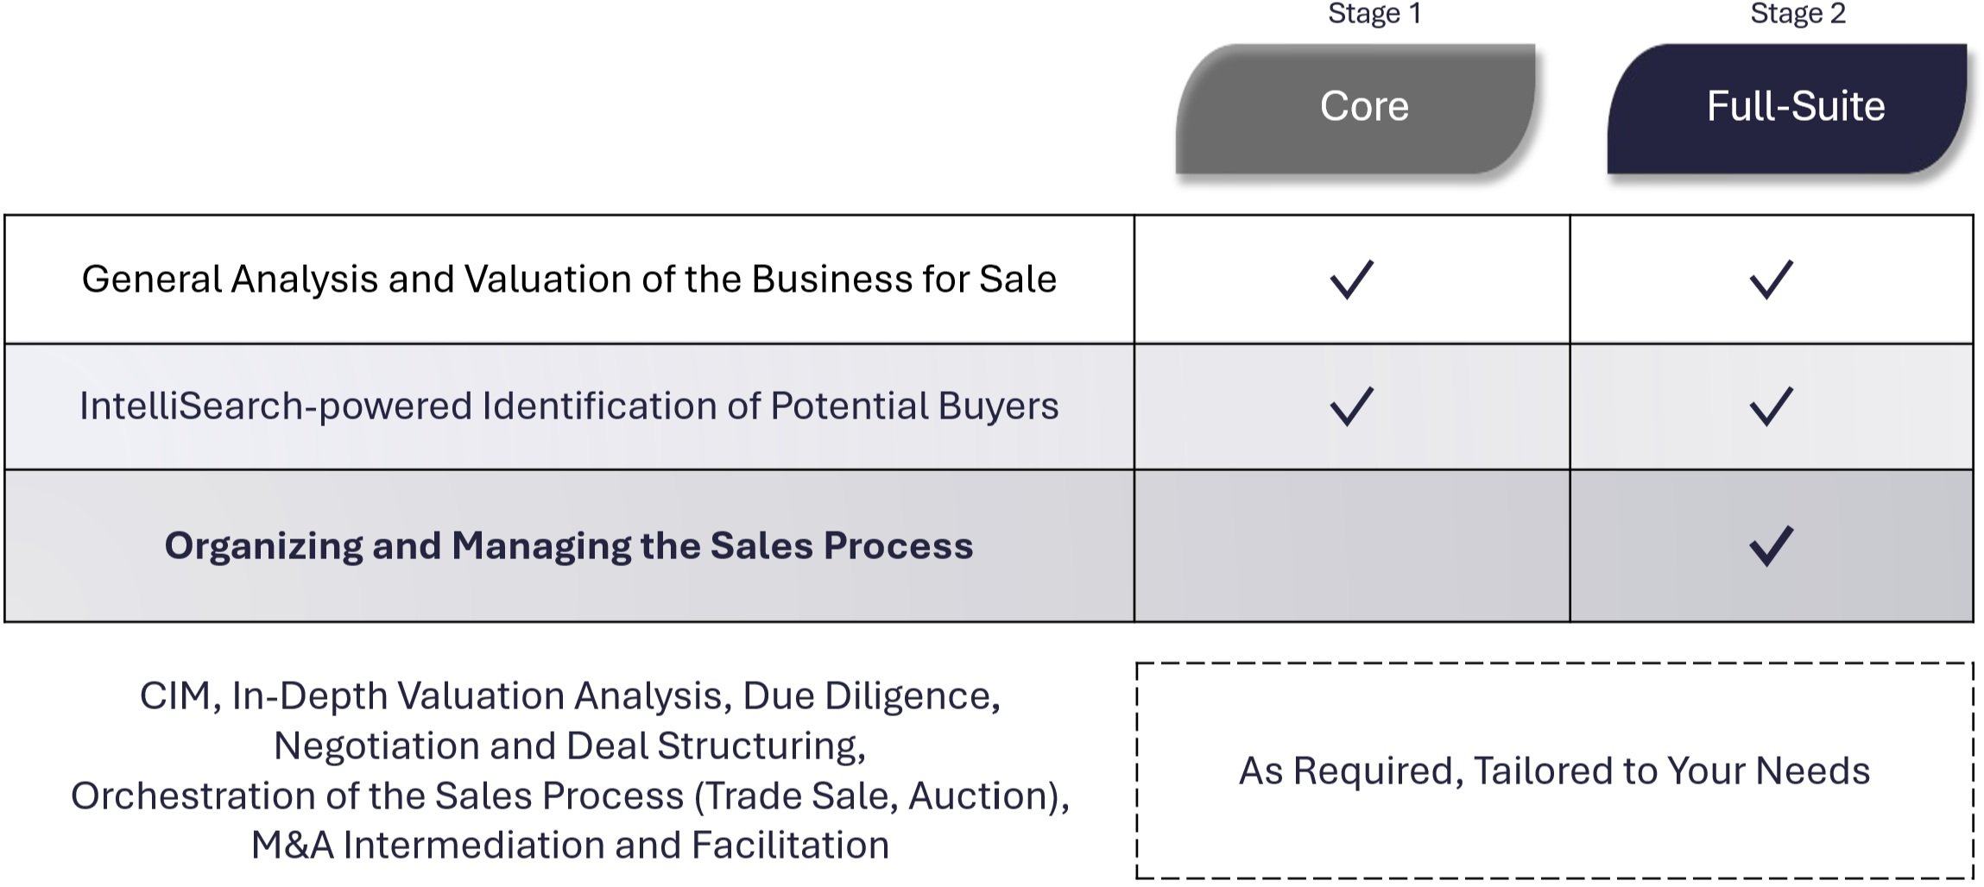The image size is (1984, 887).
Task: Click the Negotiation and Deal Structuring line
Action: coord(569,746)
